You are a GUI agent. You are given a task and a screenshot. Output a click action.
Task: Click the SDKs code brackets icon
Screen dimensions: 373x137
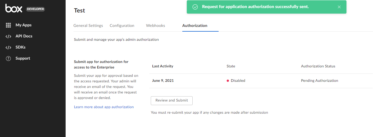click(x=8, y=47)
